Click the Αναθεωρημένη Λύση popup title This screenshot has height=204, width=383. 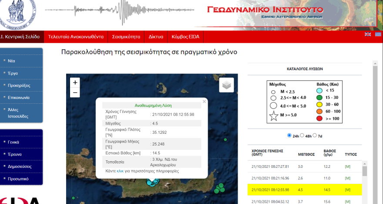pos(153,105)
